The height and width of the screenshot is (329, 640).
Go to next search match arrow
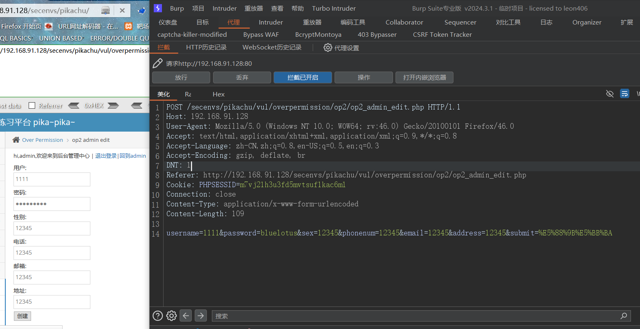tap(200, 316)
